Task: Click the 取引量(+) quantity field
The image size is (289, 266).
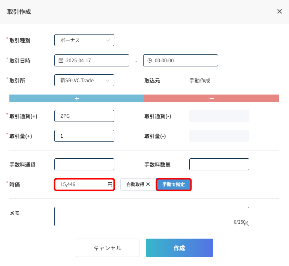Action: coord(84,136)
